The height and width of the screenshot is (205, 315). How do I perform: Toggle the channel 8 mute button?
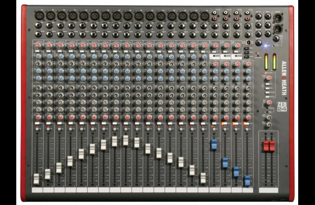point(114,124)
